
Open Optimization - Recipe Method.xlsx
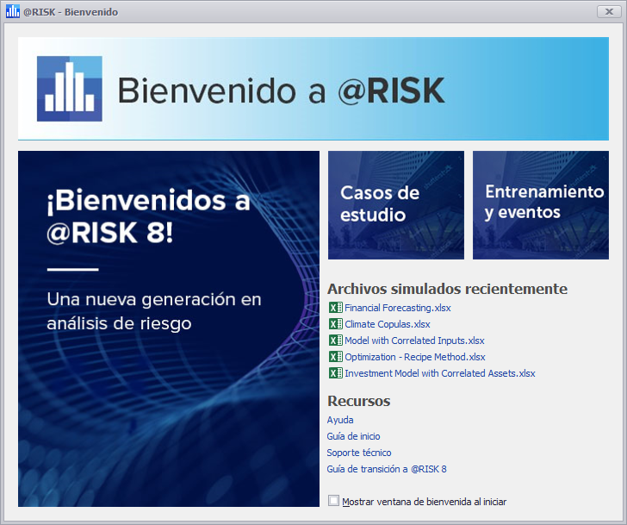pyautogui.click(x=414, y=357)
